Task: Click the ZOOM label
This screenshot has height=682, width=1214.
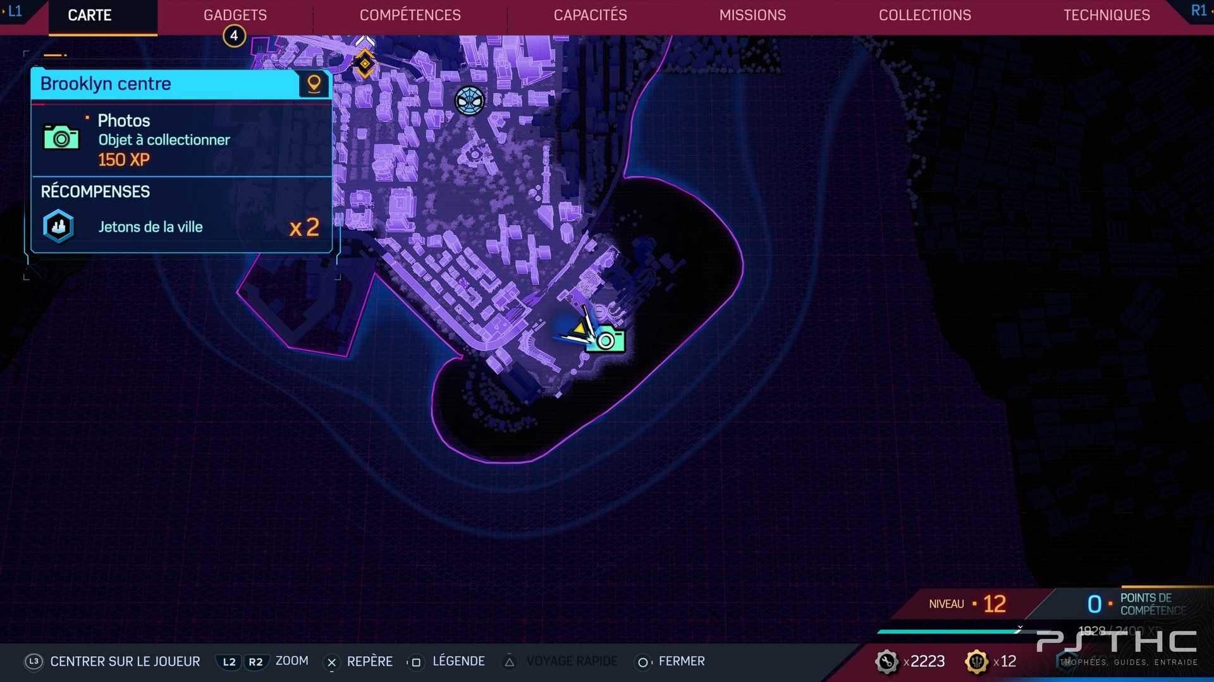Action: 292,661
